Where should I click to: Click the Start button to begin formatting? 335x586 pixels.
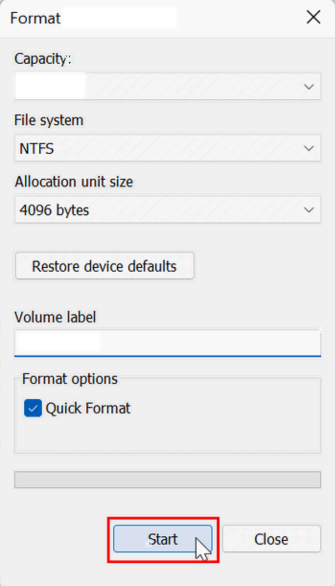162,539
